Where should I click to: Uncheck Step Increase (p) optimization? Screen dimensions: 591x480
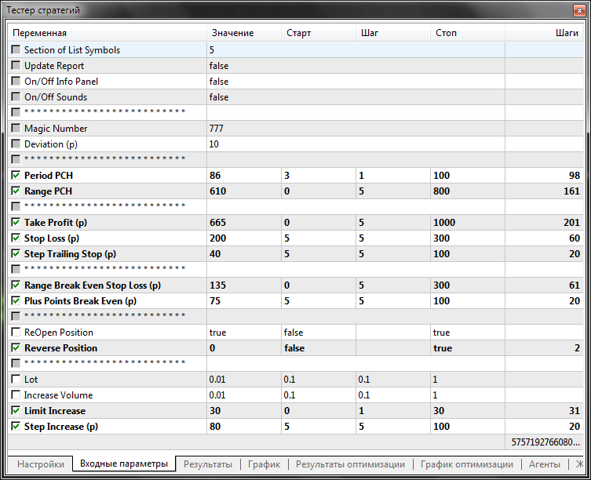pyautogui.click(x=16, y=426)
